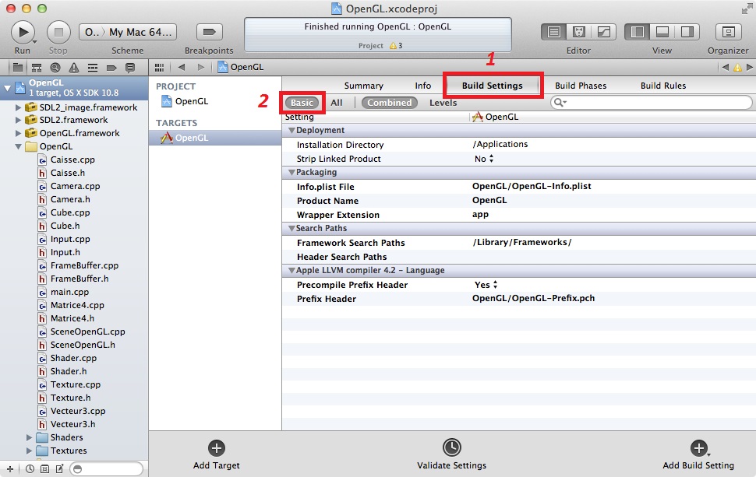The height and width of the screenshot is (477, 756).
Task: Show the Assistant editor
Action: [x=579, y=32]
